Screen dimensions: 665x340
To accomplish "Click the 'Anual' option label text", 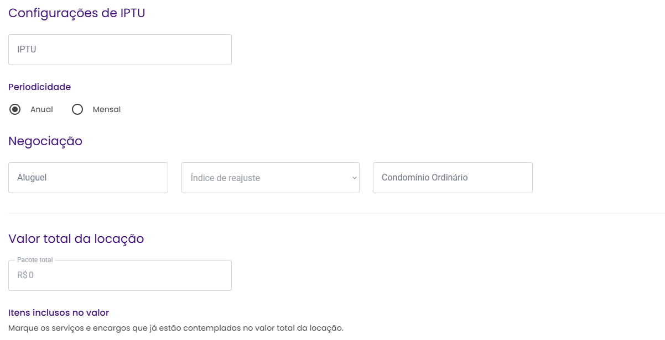I will (x=41, y=109).
